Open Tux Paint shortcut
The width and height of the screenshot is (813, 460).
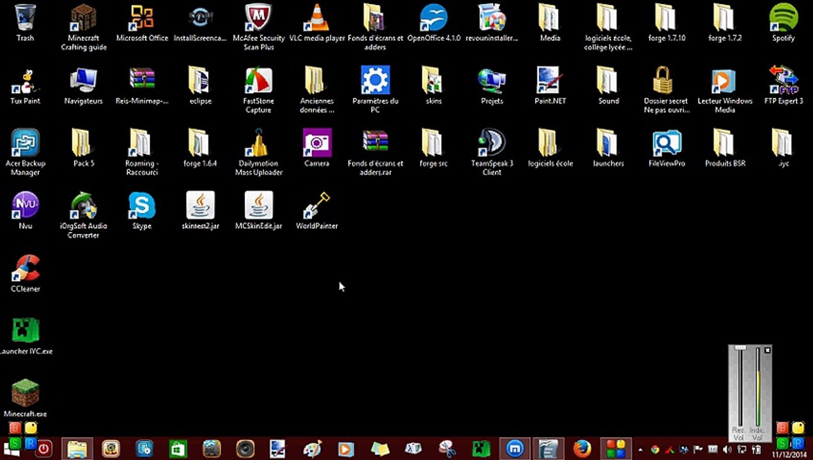(25, 86)
